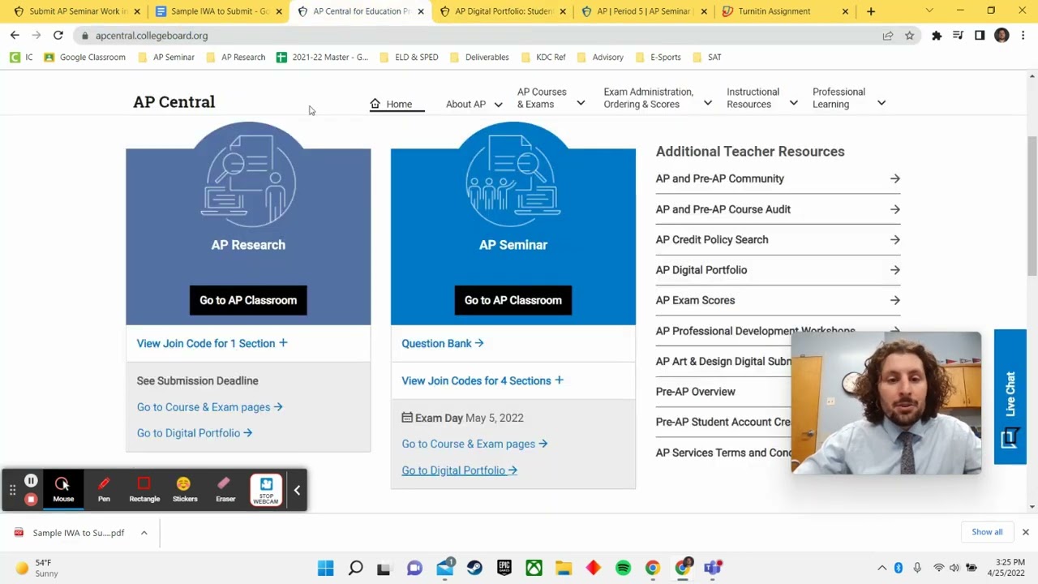Pick the Eraser tool
This screenshot has height=584, width=1038.
225,490
